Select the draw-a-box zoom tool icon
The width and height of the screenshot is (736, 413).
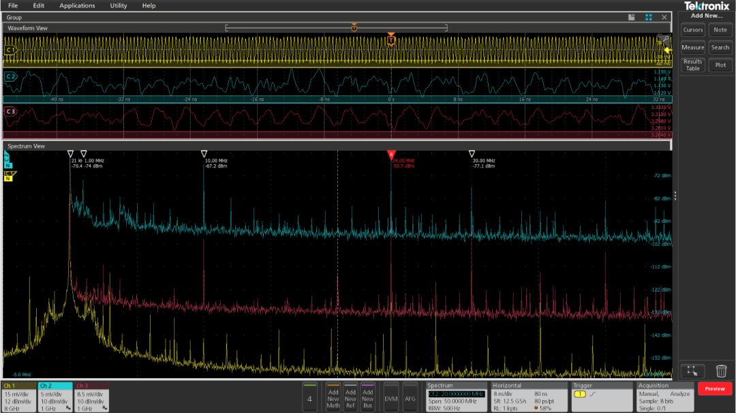[692, 371]
